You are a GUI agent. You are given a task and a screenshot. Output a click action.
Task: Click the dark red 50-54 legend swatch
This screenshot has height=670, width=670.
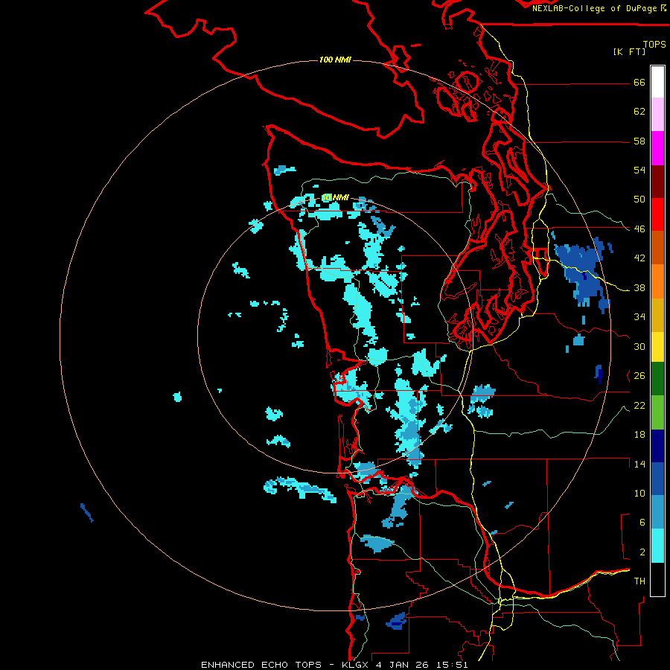tap(657, 182)
